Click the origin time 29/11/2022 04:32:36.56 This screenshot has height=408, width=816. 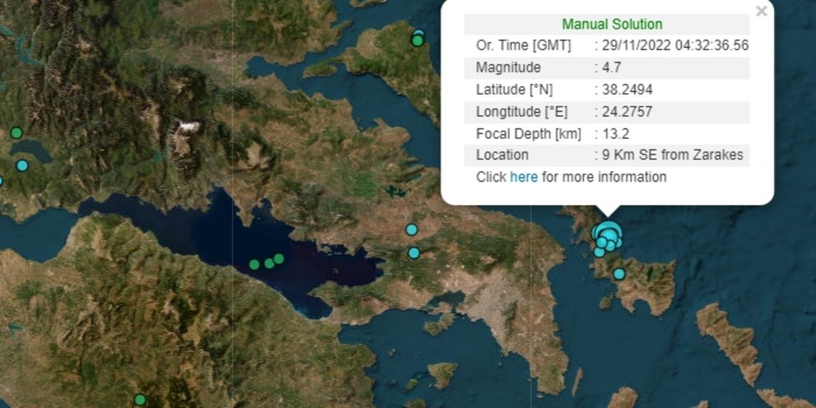[675, 46]
